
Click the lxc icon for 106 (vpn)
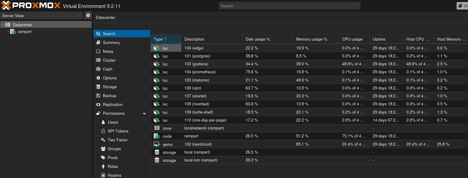click(157, 88)
